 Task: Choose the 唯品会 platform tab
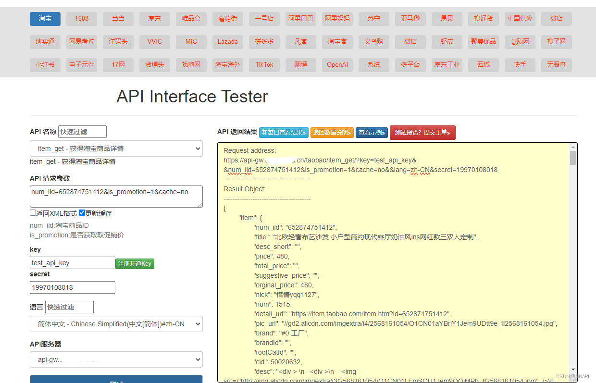tap(191, 19)
